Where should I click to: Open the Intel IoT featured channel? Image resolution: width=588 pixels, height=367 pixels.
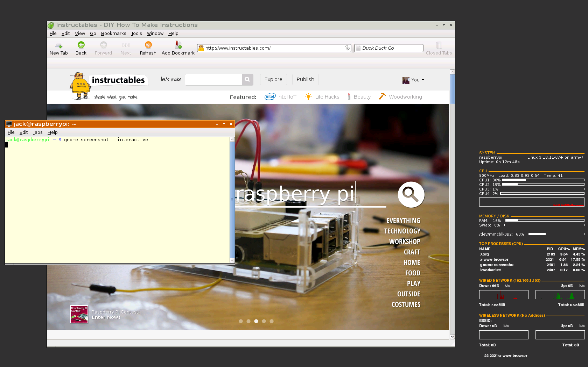tap(280, 97)
